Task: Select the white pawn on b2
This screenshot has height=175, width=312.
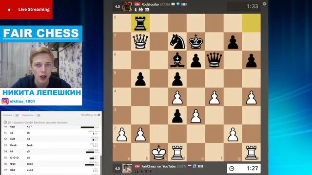Action: 140,134
